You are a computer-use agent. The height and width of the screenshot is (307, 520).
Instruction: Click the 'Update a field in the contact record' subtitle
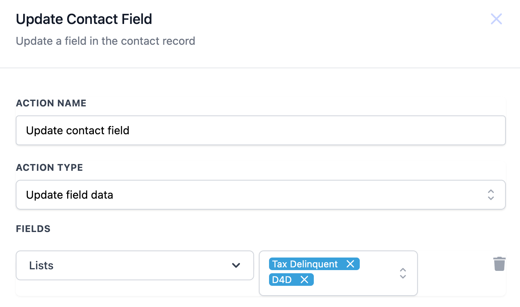point(105,41)
